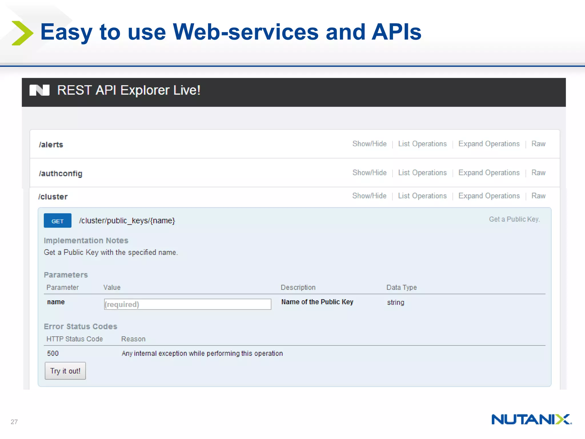Select the 'Error Status Codes' heading
The image size is (585, 439).
point(81,326)
